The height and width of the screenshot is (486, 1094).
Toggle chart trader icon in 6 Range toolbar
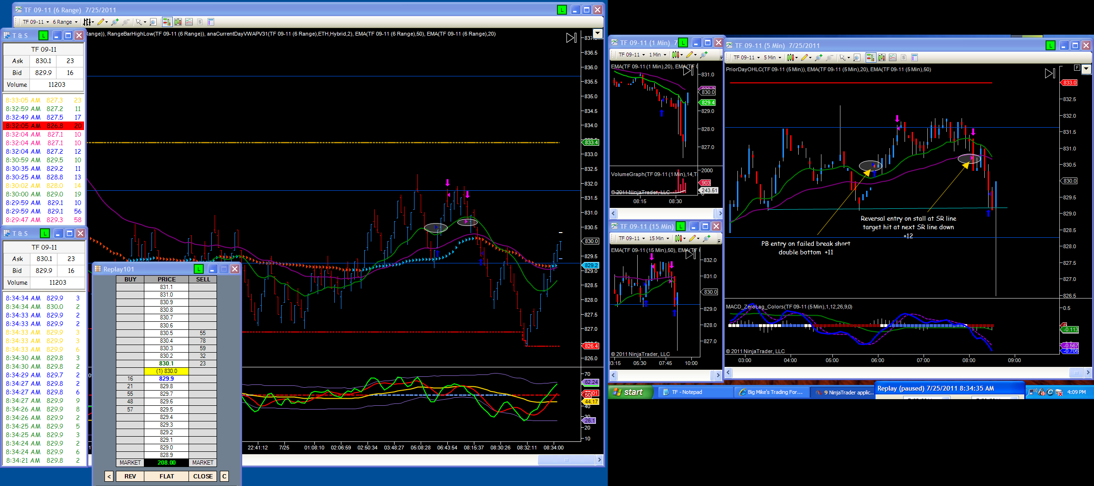pos(167,22)
